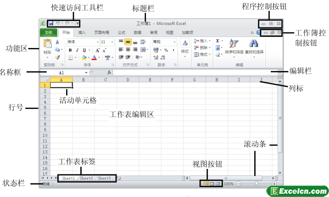This screenshot has width=329, height=197.
Task: Switch to the 数据 tab
Action: tap(137, 32)
